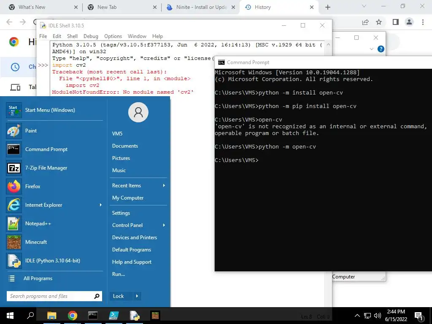The height and width of the screenshot is (324, 432).
Task: Open Debug menu in IDLE Shell
Action: (x=91, y=36)
